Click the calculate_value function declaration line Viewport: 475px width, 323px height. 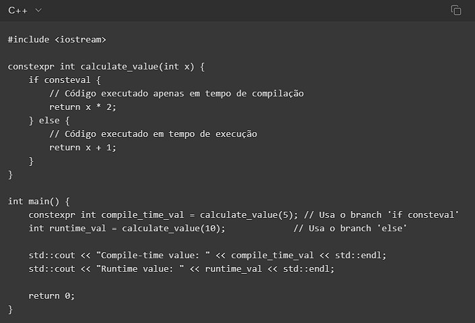click(x=106, y=67)
